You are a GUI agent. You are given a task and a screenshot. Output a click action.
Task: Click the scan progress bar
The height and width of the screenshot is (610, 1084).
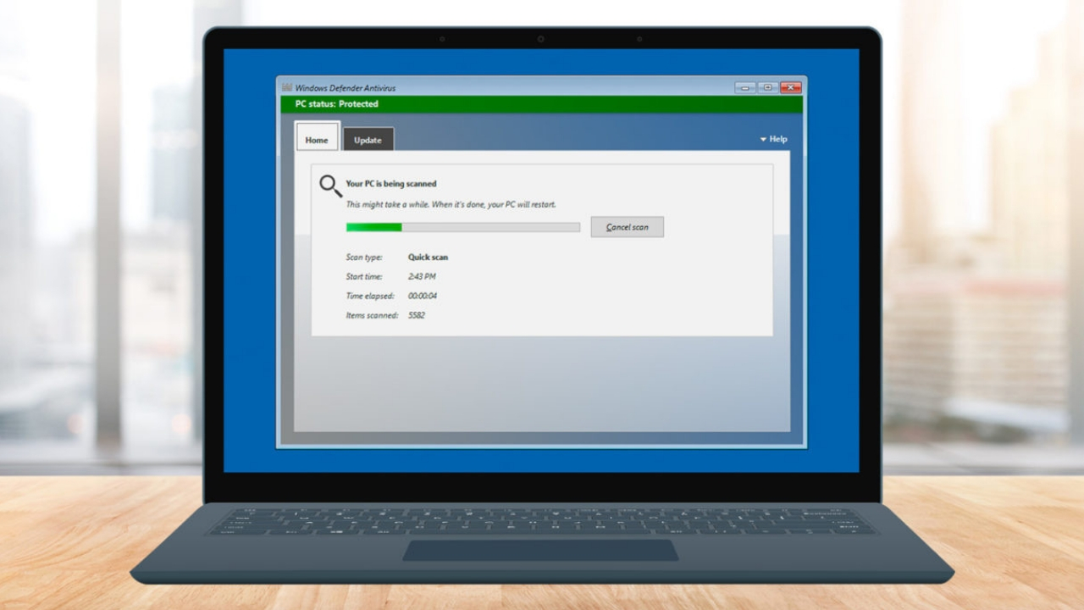click(463, 227)
